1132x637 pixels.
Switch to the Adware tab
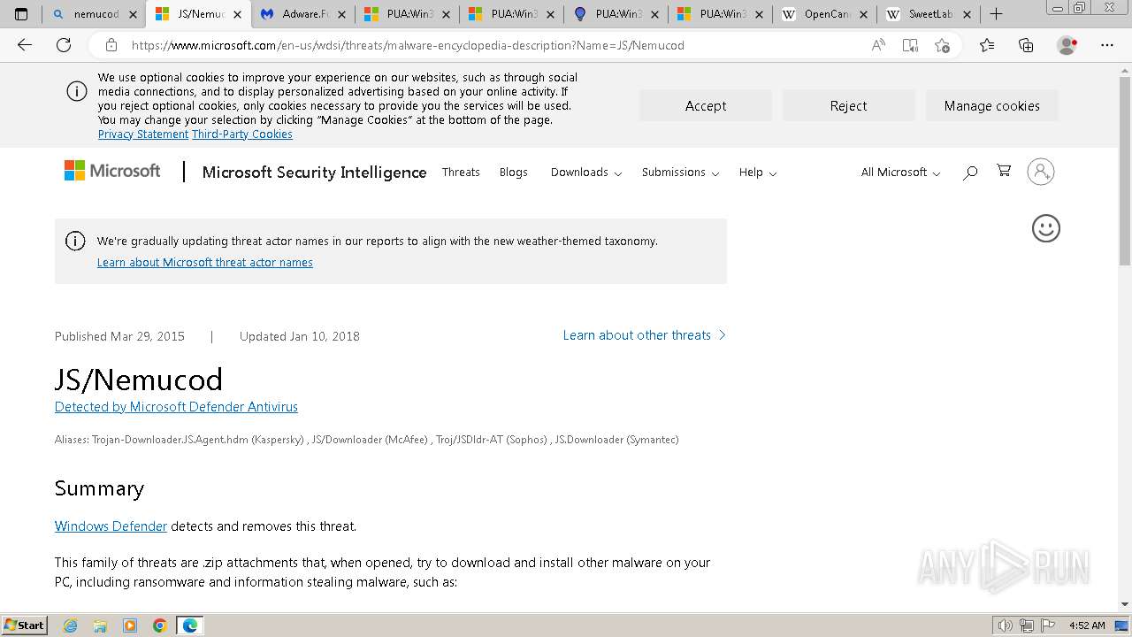304,14
